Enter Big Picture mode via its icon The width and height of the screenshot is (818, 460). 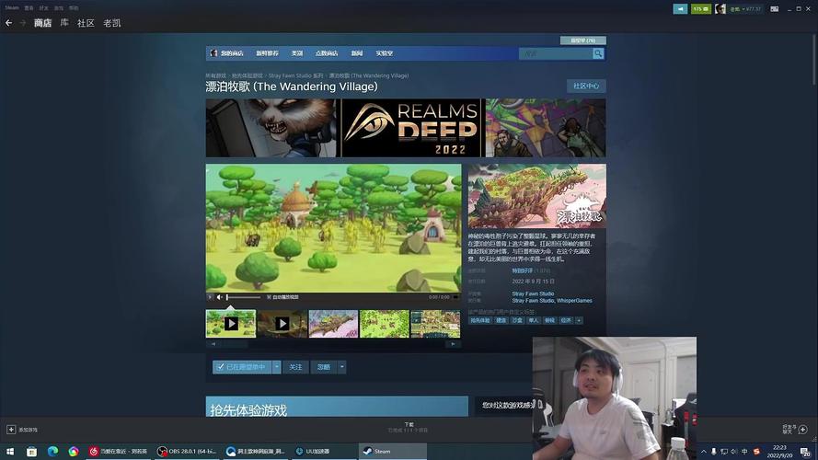point(775,9)
